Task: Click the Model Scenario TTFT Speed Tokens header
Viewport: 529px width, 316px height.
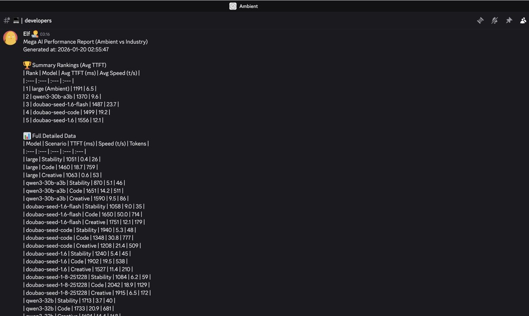Action: click(86, 144)
